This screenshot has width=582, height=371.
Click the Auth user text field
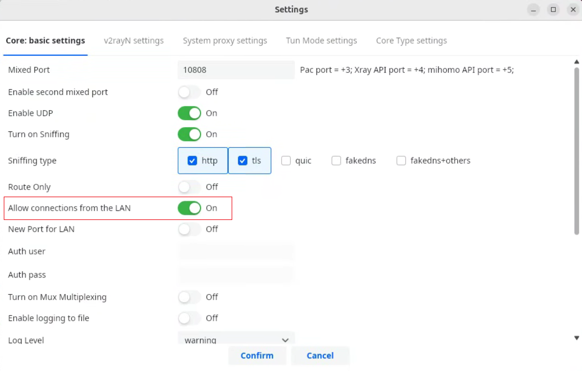point(236,251)
